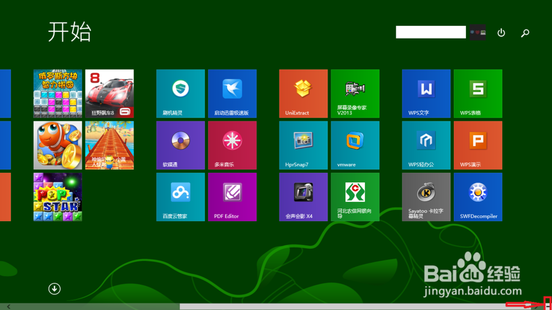Image resolution: width=552 pixels, height=310 pixels.
Task: Open the 刷机精灵 tile
Action: [181, 94]
